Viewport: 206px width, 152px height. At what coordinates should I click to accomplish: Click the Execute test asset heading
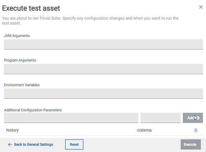pos(31,8)
